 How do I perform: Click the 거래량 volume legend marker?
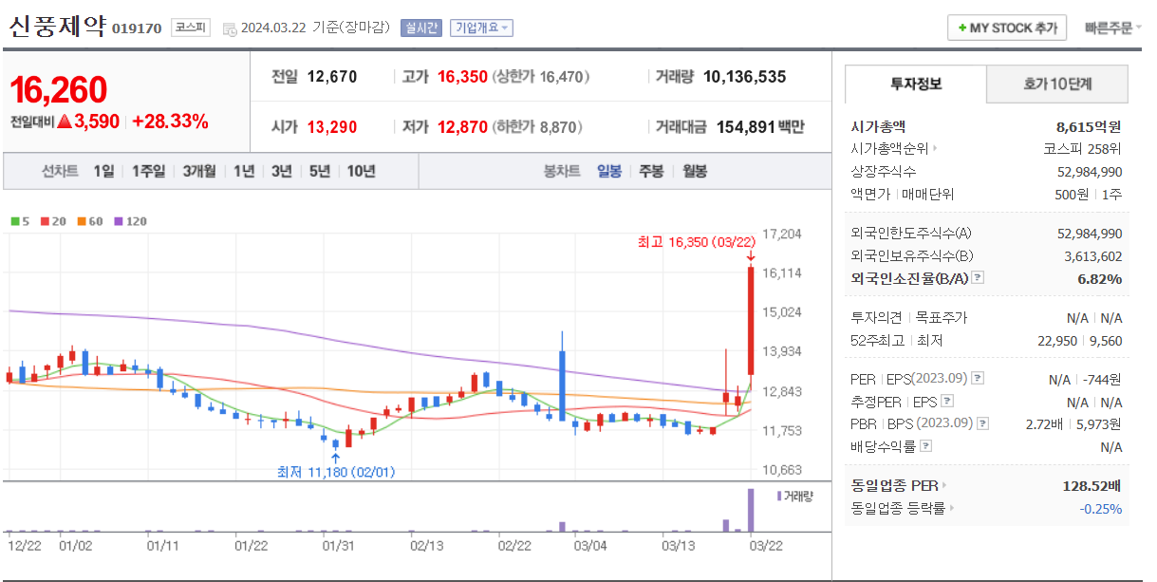tap(779, 496)
